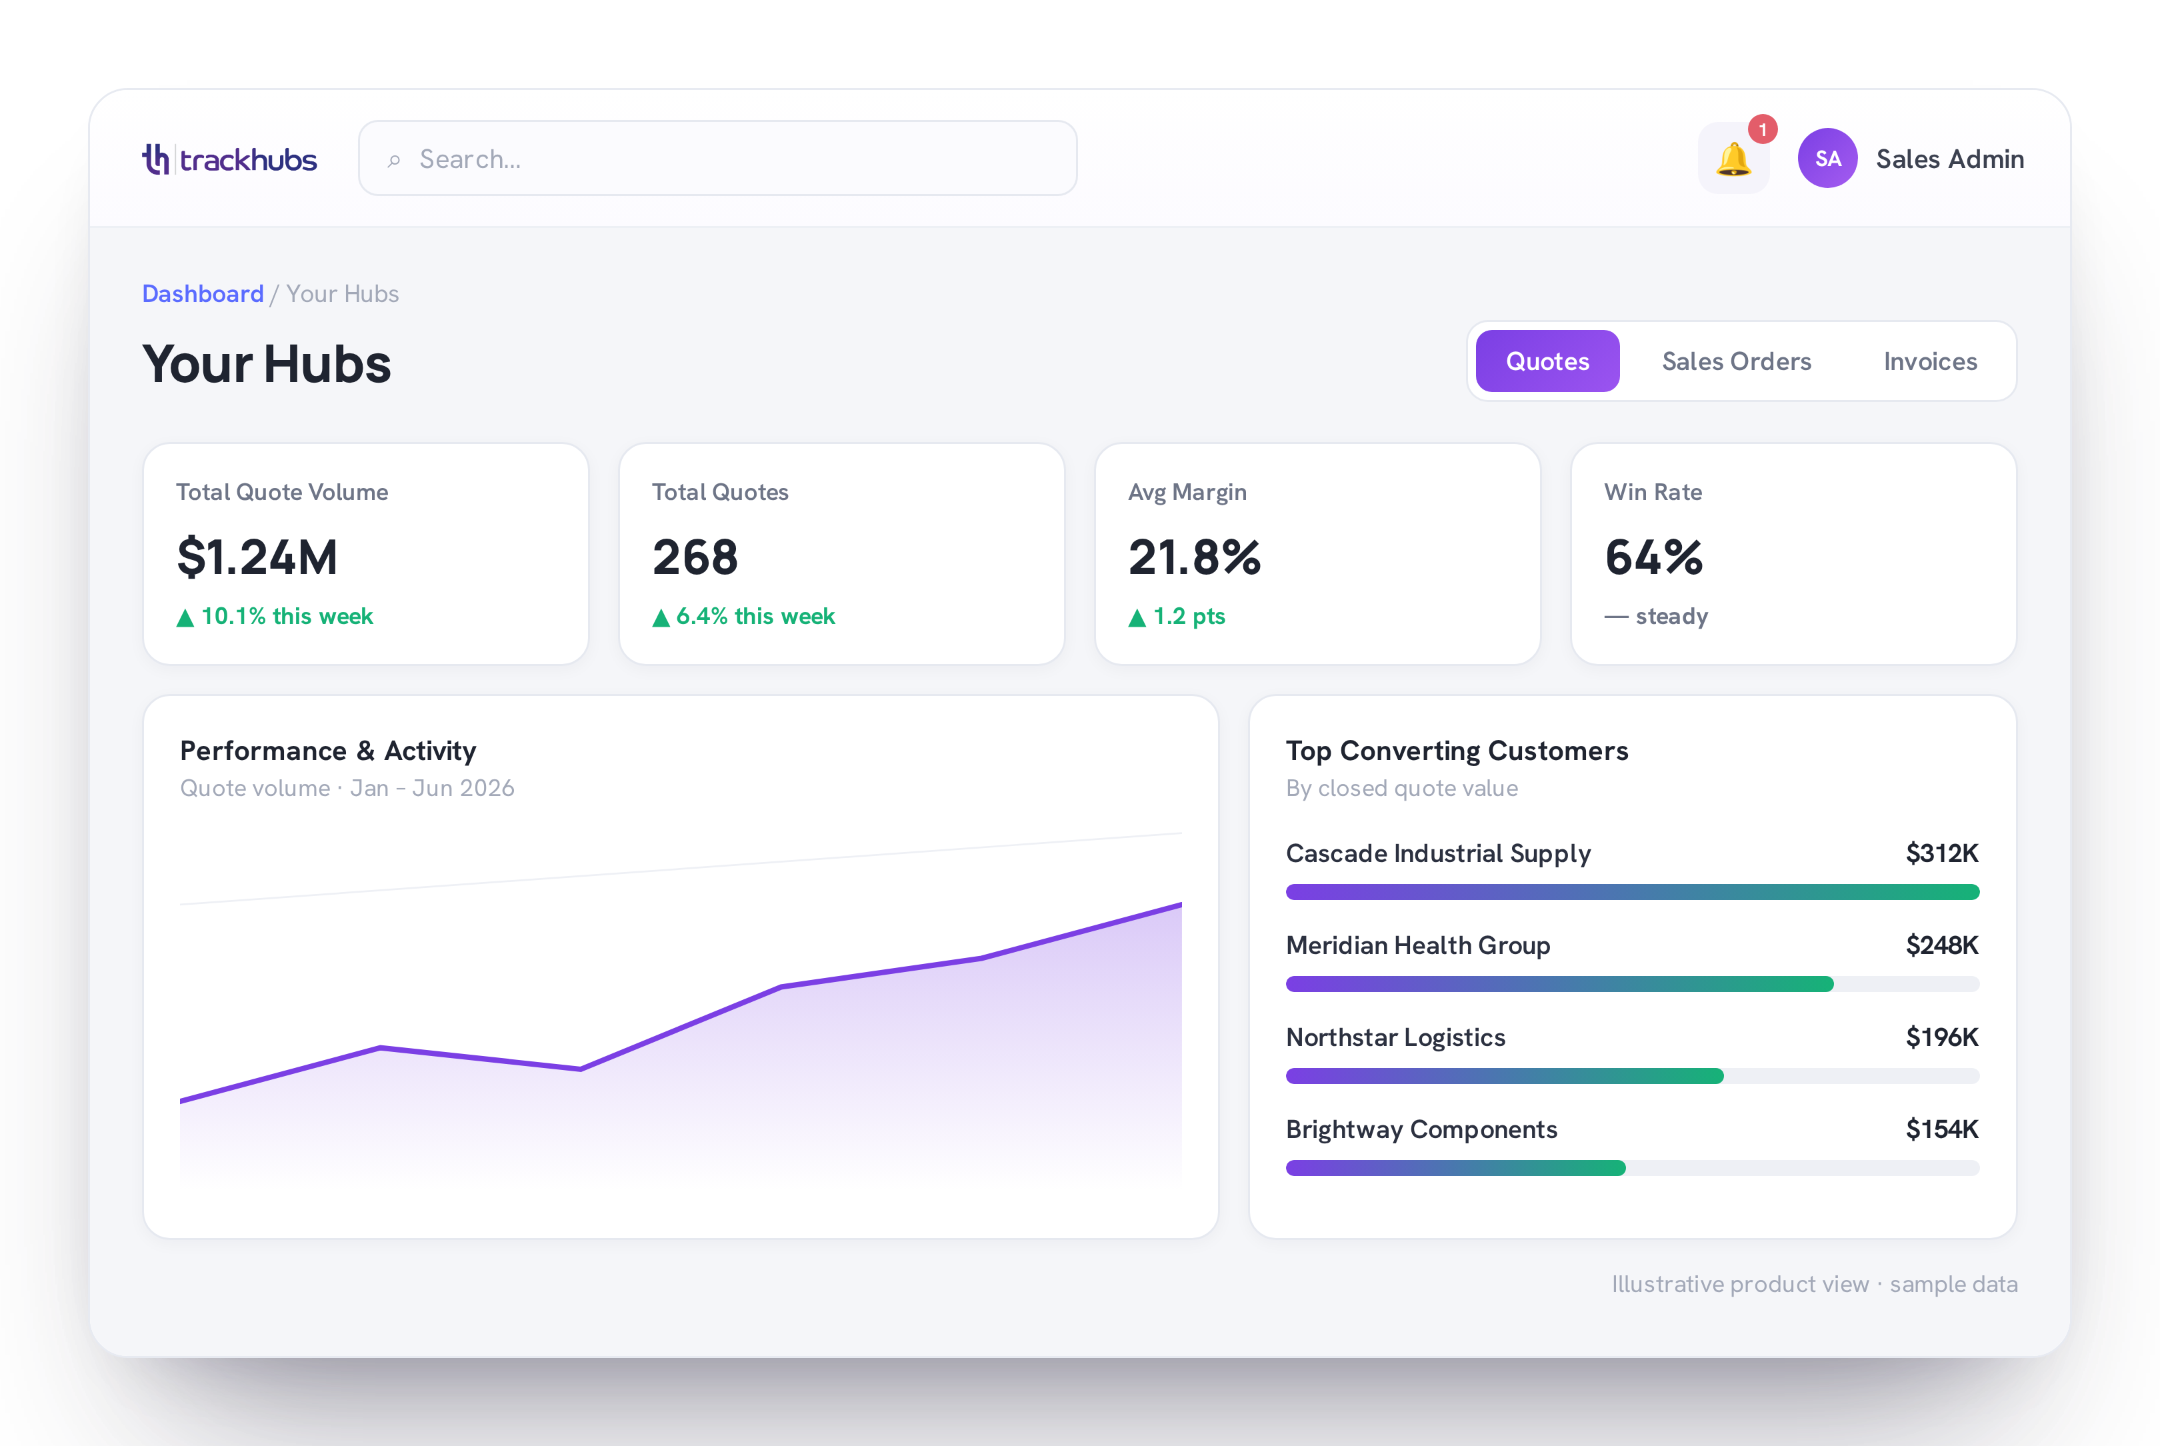Open the notifications bell
Image resolution: width=2160 pixels, height=1446 pixels.
(1733, 159)
